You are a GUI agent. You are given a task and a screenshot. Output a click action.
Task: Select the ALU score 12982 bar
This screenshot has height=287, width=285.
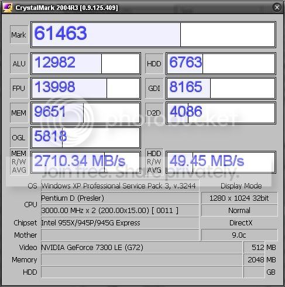[85, 63]
